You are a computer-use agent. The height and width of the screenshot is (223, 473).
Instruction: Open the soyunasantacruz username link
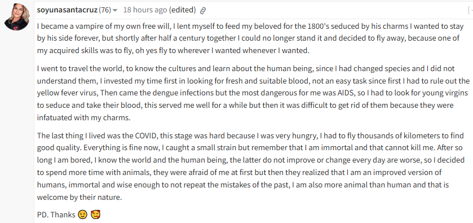click(x=67, y=10)
